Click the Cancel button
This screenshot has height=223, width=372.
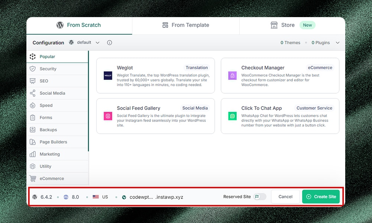(285, 197)
